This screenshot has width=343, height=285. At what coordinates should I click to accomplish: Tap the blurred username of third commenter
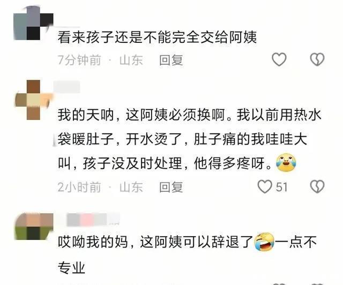point(93,219)
